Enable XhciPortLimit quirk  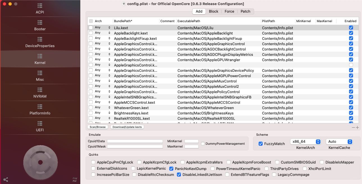305,169
